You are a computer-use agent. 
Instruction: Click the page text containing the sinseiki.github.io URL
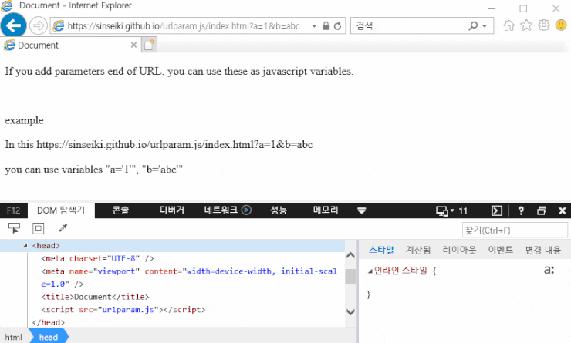coord(159,144)
